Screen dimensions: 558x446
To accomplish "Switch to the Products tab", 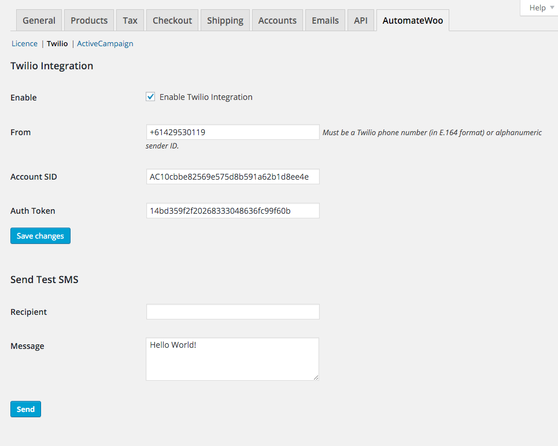I will tap(89, 20).
